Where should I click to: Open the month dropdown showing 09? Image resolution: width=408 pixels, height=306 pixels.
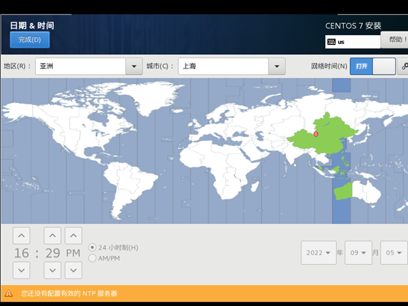click(x=358, y=252)
